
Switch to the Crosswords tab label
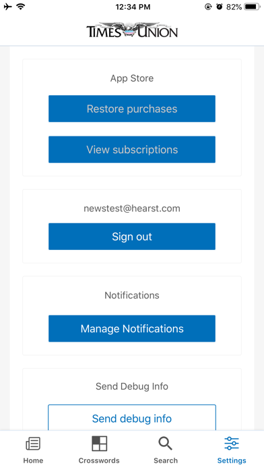(x=99, y=461)
